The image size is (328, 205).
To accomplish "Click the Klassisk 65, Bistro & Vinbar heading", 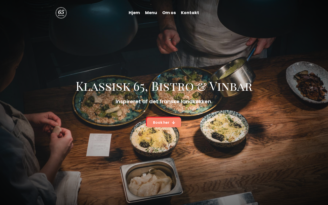I will (164, 86).
